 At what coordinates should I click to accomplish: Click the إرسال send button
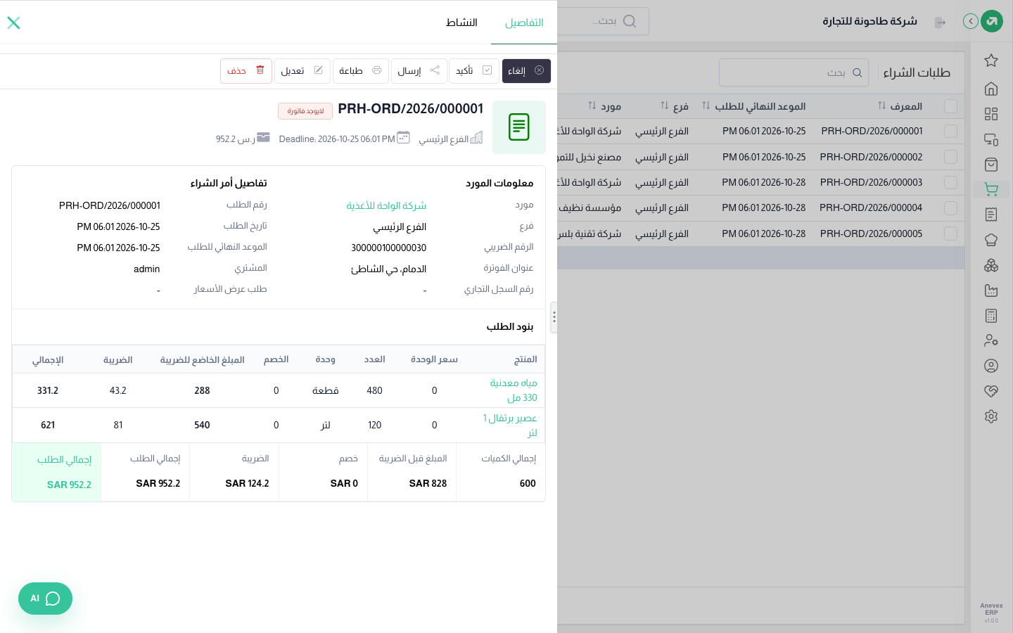(x=419, y=71)
